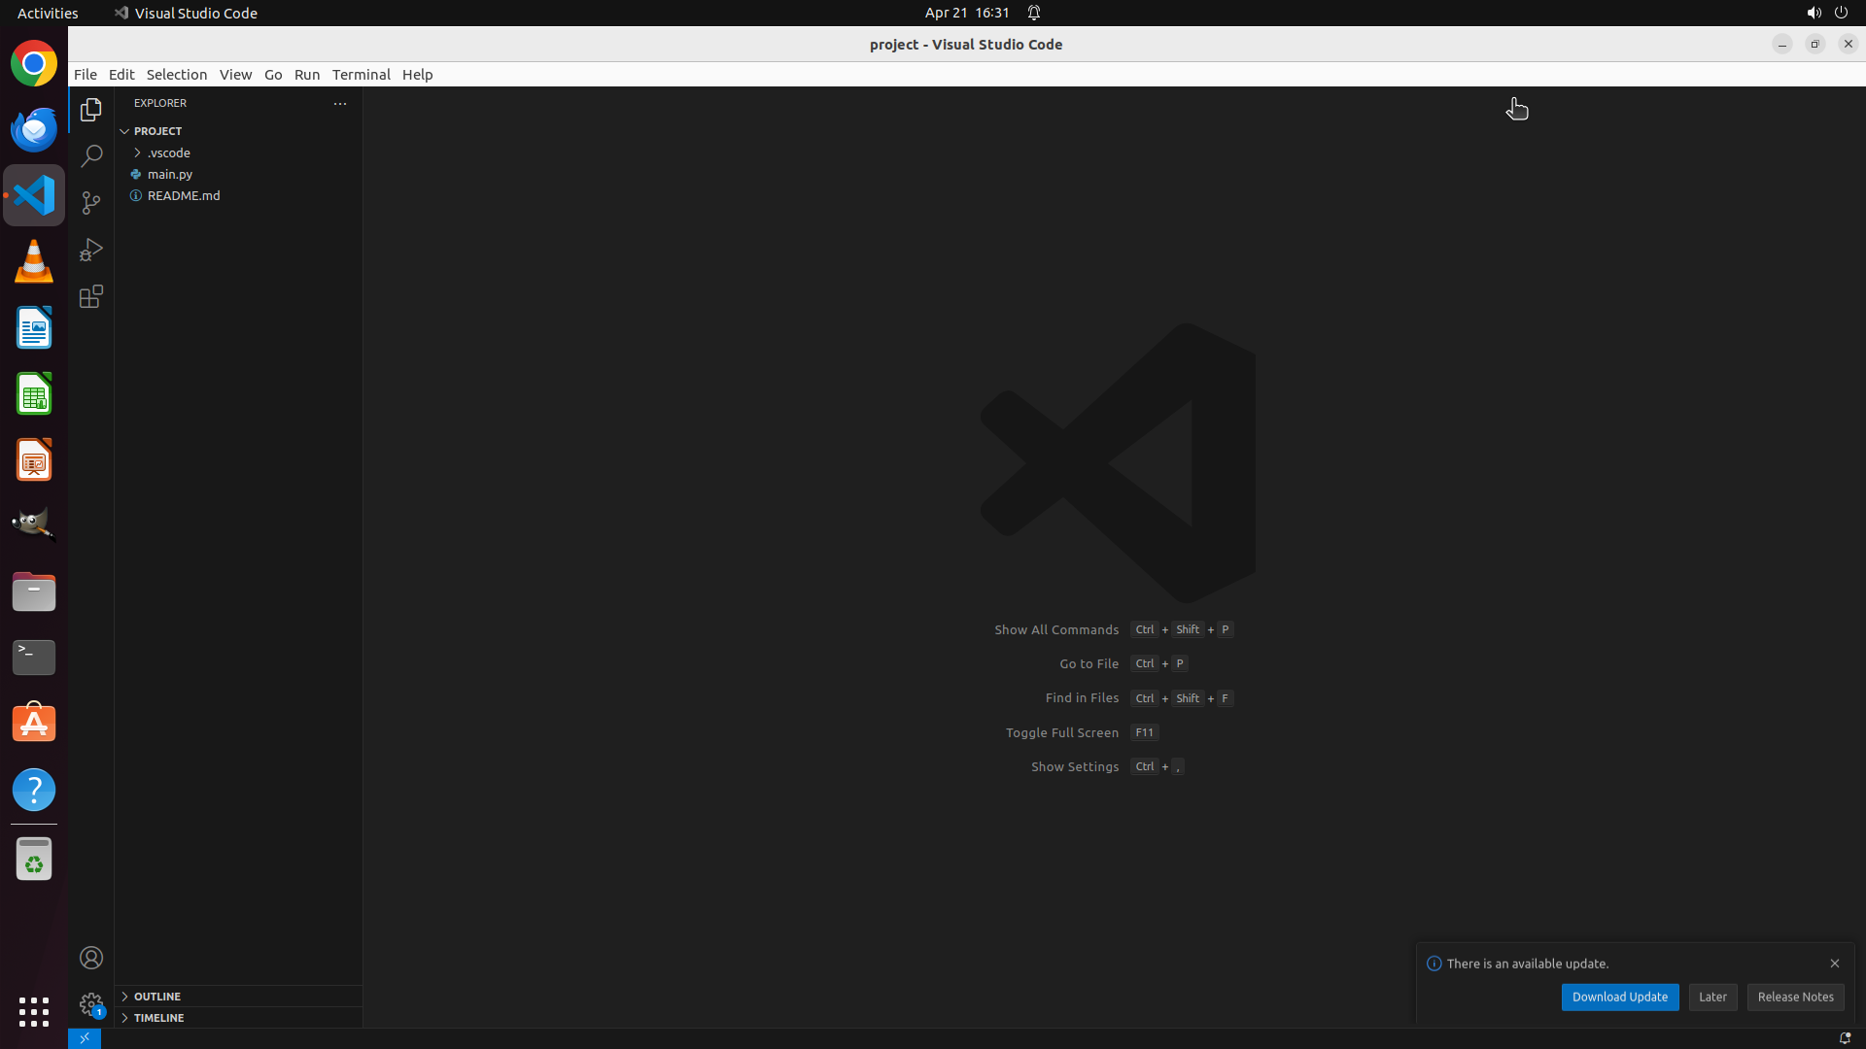The height and width of the screenshot is (1049, 1866).
Task: Expand the OUTLINE section
Action: tap(157, 997)
